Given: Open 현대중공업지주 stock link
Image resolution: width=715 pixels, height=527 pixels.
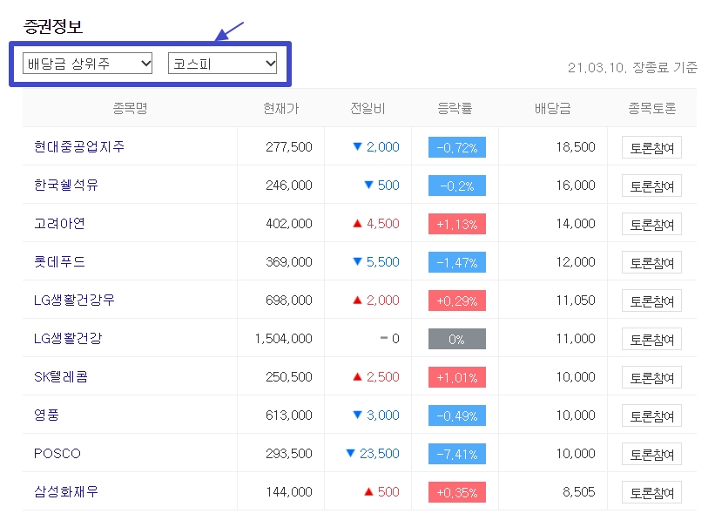Looking at the screenshot, I should [x=79, y=147].
